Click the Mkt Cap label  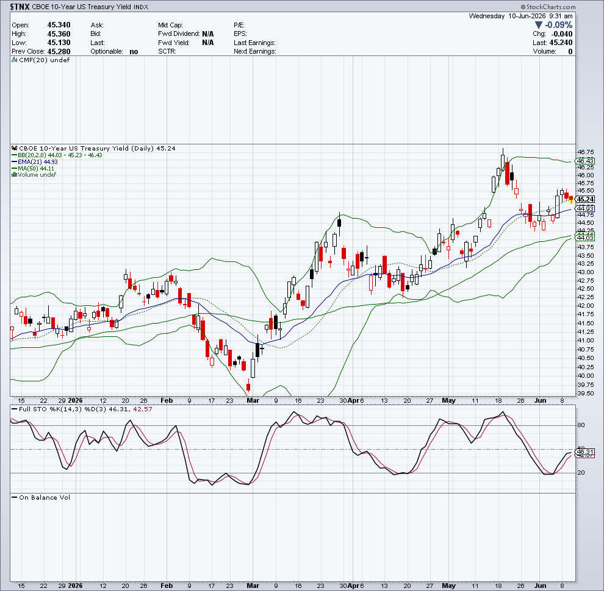(170, 25)
